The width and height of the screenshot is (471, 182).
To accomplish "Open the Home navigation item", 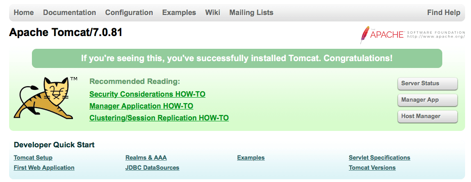I will tap(24, 13).
